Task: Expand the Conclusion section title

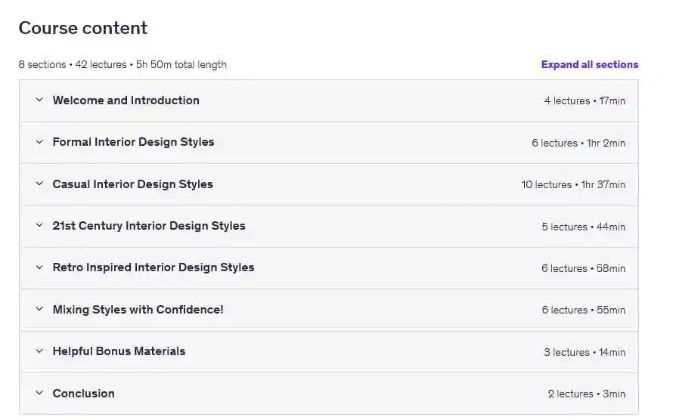Action: (83, 394)
